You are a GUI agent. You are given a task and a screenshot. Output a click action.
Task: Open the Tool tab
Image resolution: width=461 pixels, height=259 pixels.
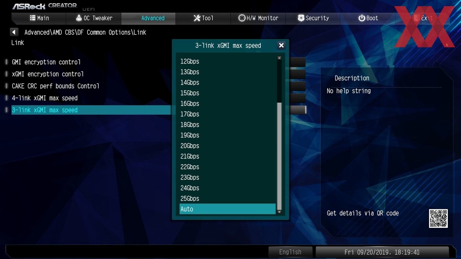[x=203, y=18]
